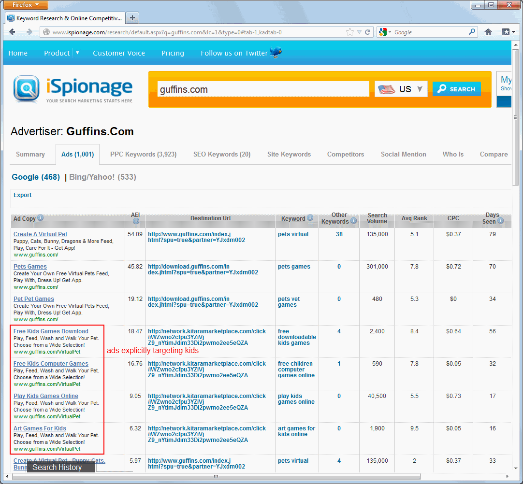Image resolution: width=523 pixels, height=484 pixels.
Task: Click the Export link
Action: [22, 195]
